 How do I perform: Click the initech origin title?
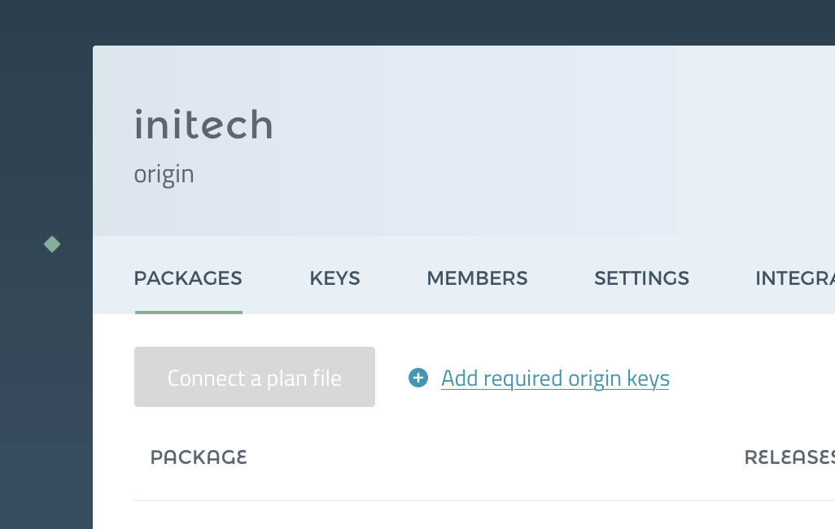[x=203, y=125]
